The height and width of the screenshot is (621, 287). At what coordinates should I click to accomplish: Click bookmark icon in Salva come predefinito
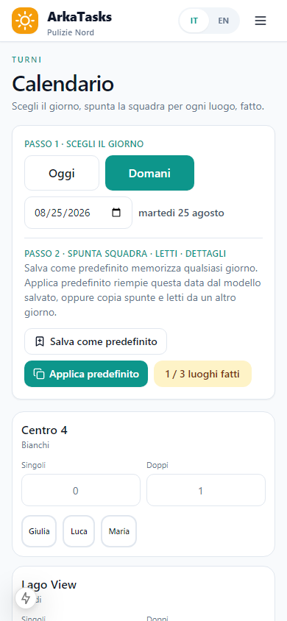40,341
